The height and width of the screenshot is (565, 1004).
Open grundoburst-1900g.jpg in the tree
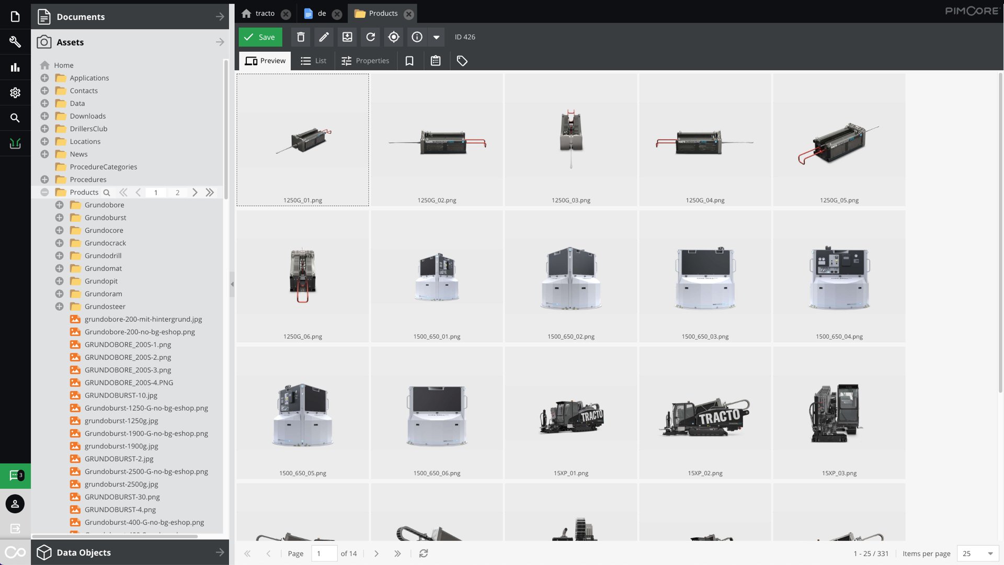(121, 446)
